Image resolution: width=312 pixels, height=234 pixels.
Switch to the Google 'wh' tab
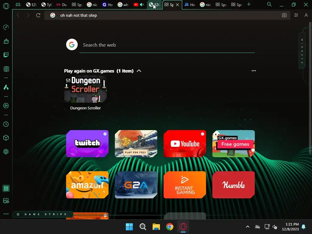coord(123,5)
